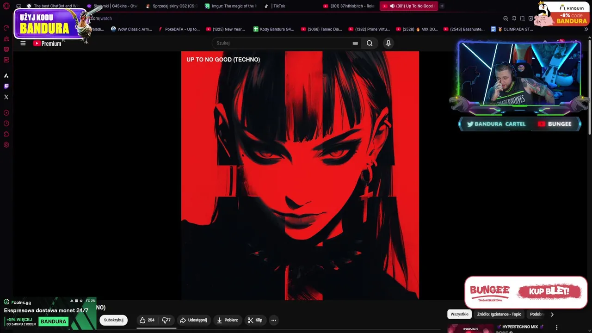The height and width of the screenshot is (333, 592).
Task: Click the on-screen keyboard icon in search box
Action: click(x=355, y=43)
